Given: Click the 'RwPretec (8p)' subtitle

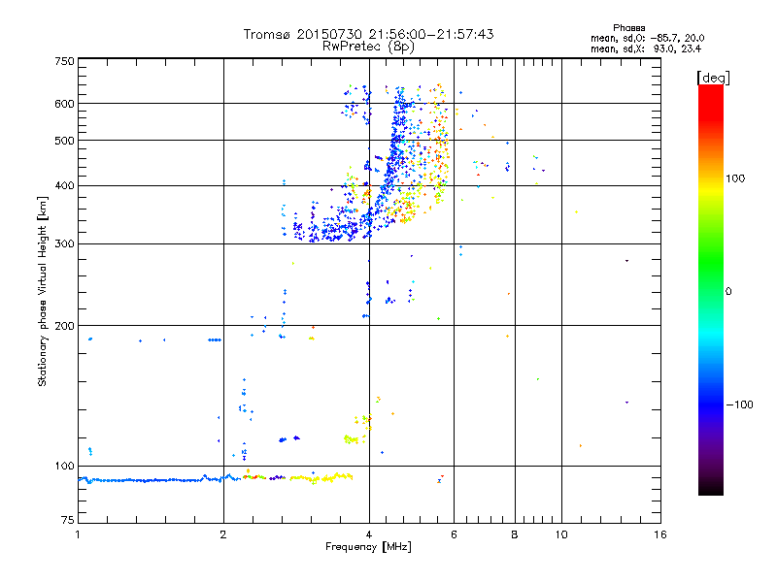Looking at the screenshot, I should [368, 47].
